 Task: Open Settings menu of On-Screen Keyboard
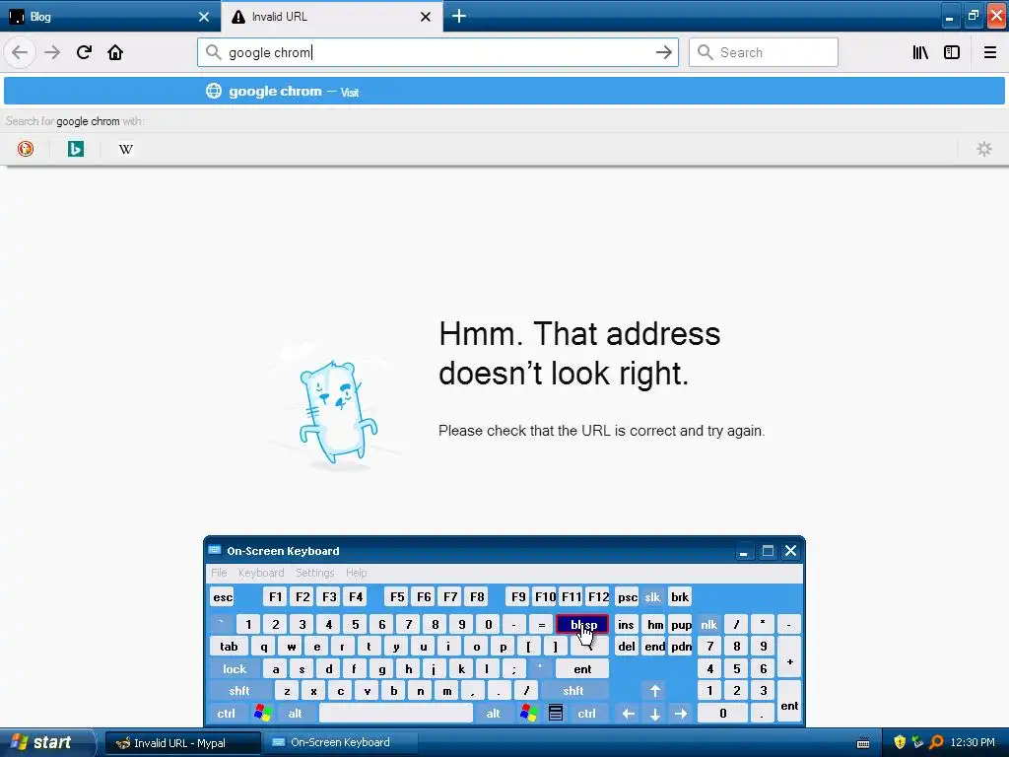[x=314, y=573]
